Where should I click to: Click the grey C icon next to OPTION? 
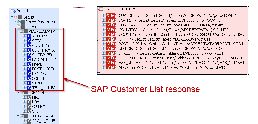point(29,107)
